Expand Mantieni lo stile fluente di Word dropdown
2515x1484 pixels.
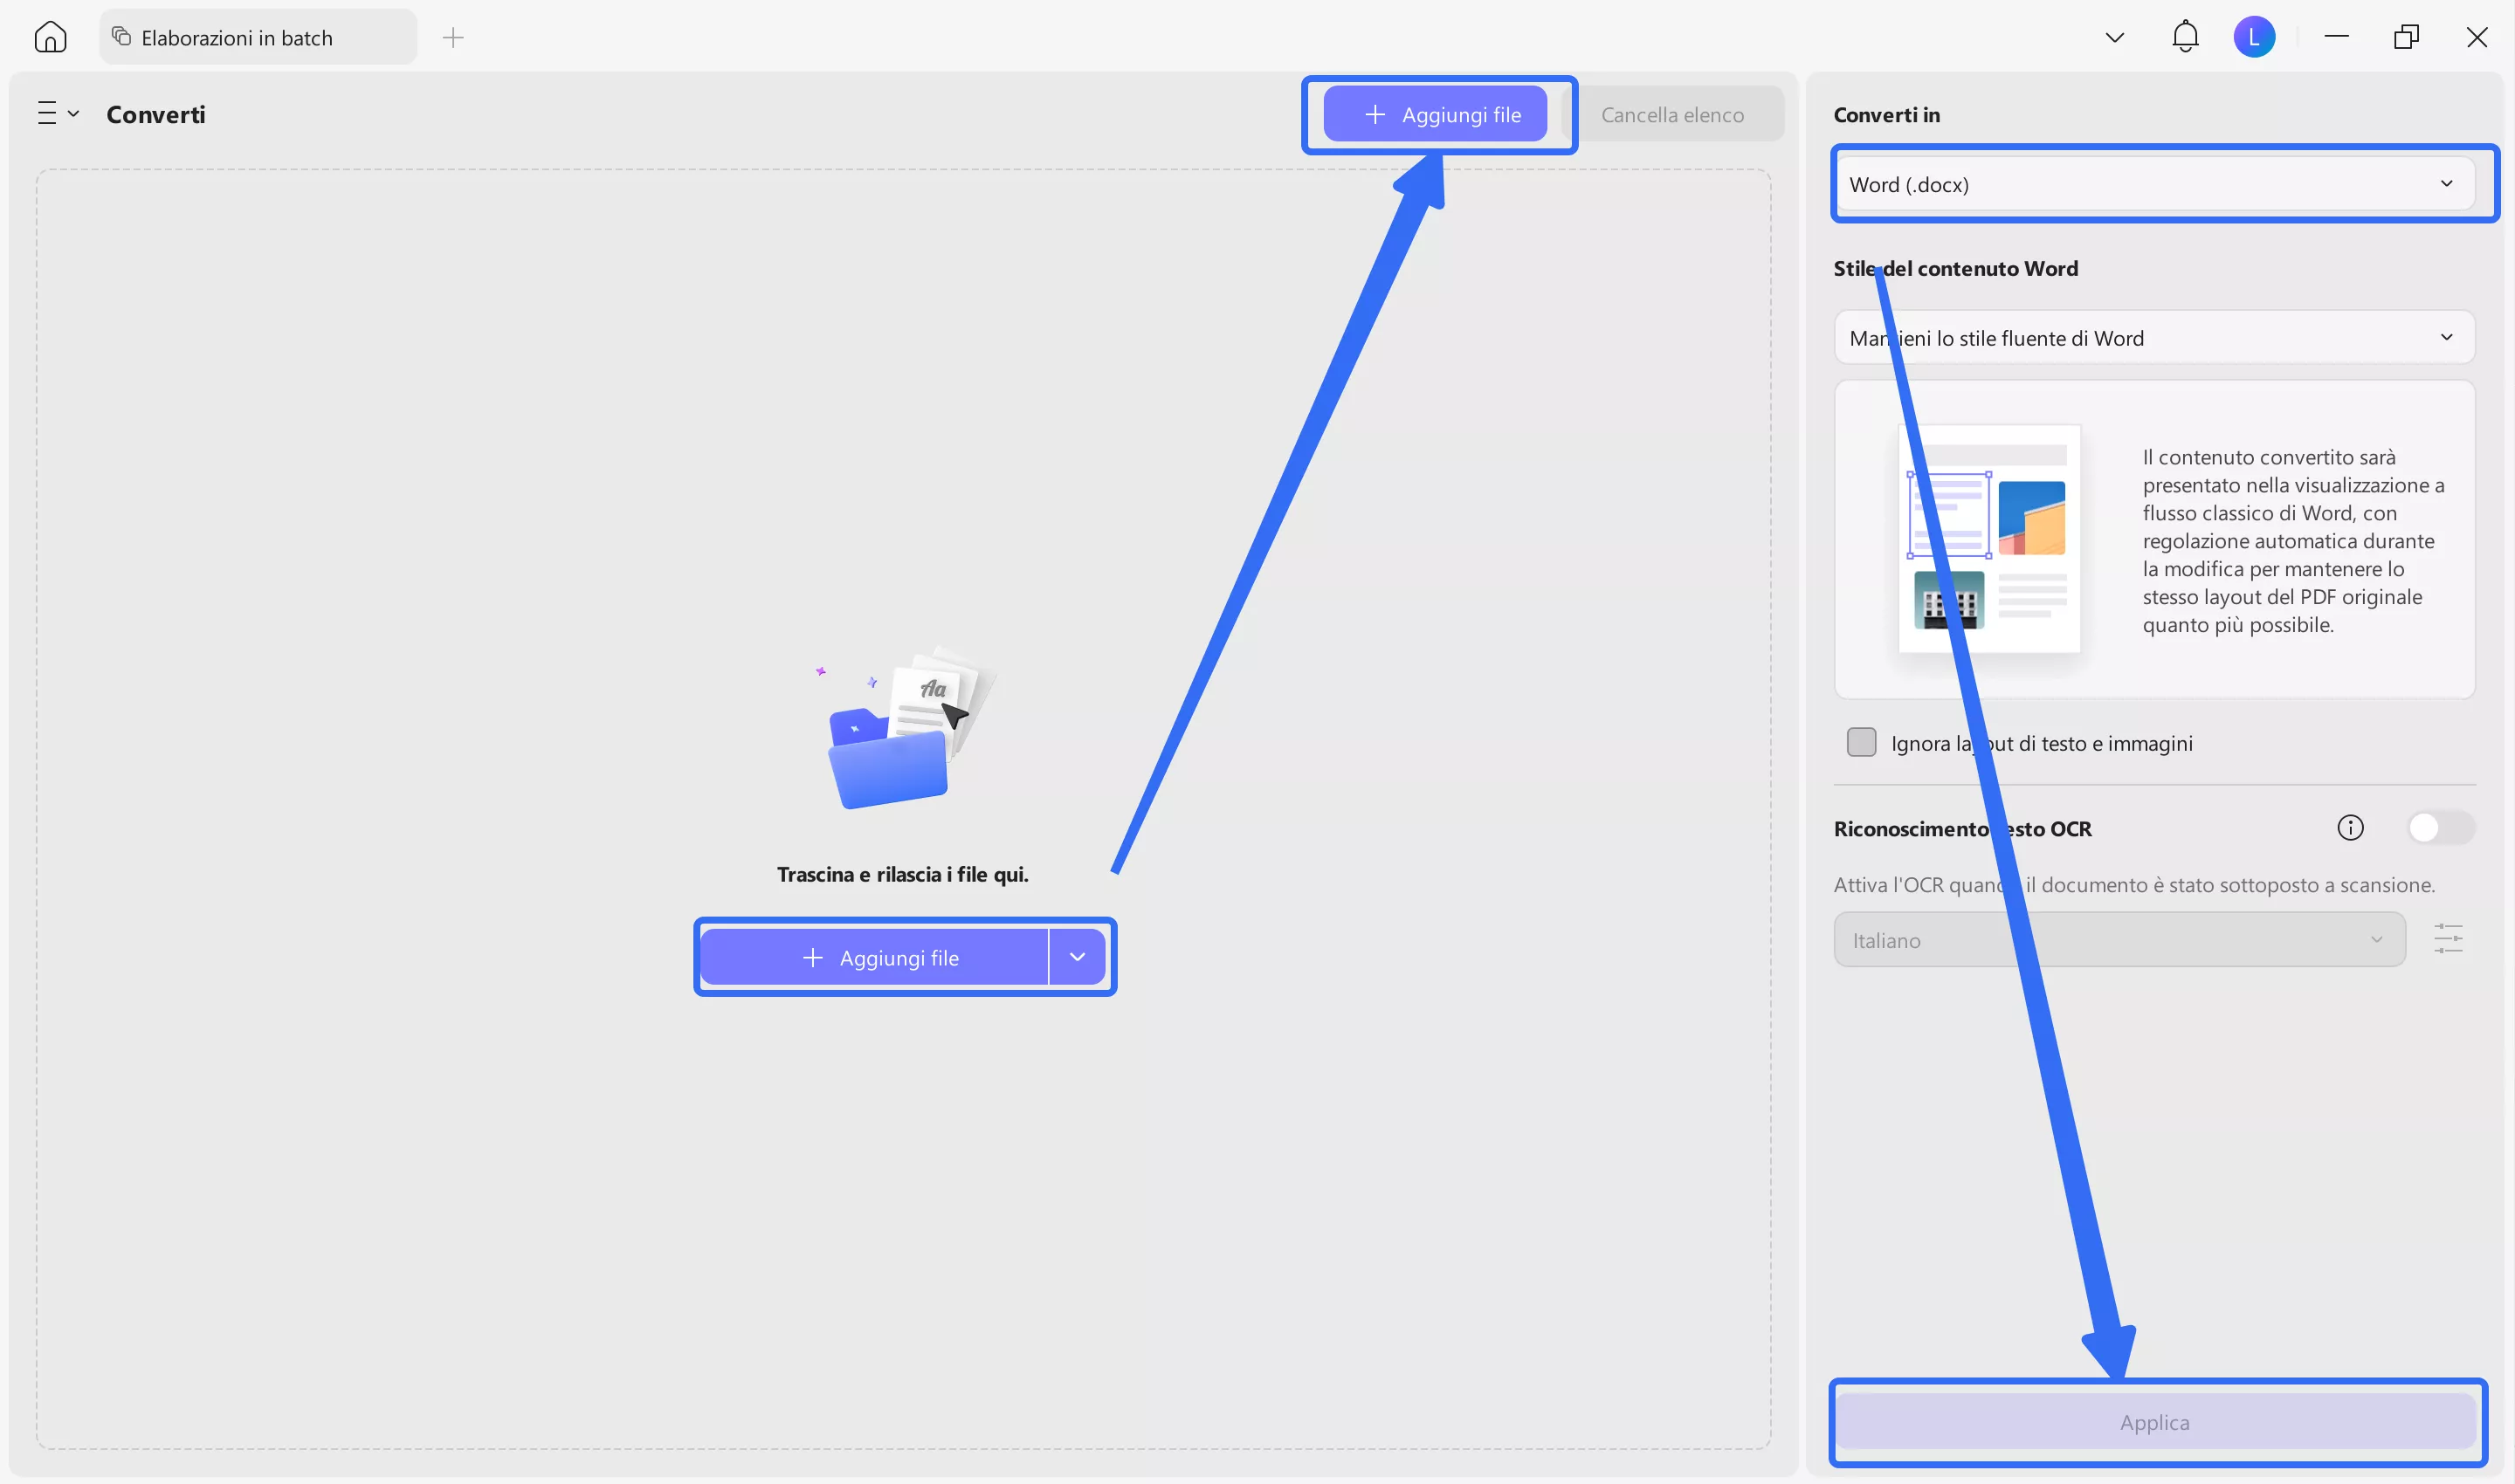2153,338
